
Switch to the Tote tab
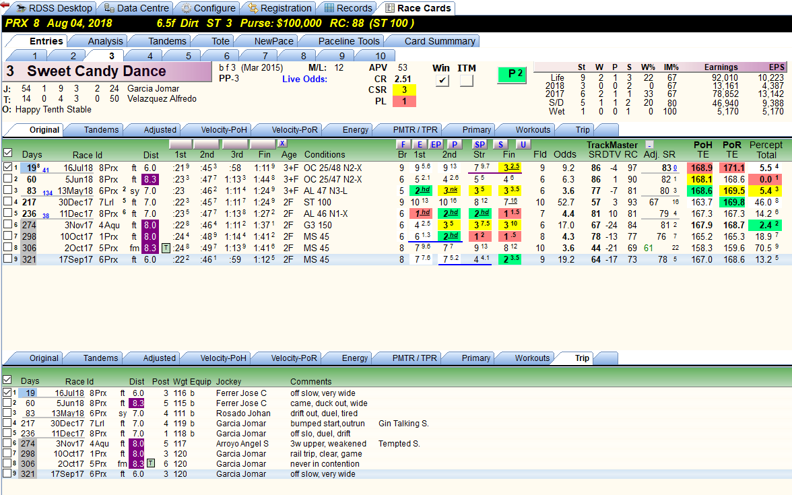coord(220,42)
